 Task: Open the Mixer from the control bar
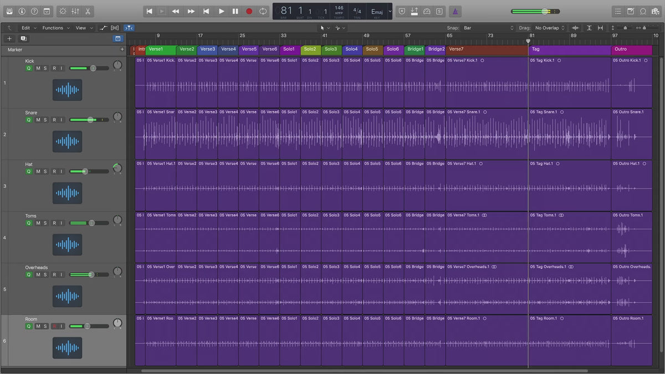[x=75, y=11]
